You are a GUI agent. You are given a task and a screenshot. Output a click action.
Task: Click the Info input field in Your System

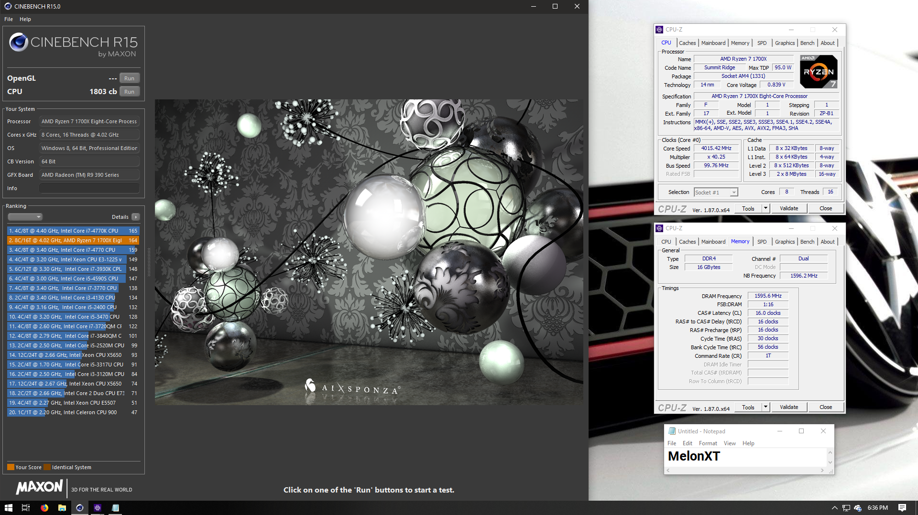coord(89,188)
